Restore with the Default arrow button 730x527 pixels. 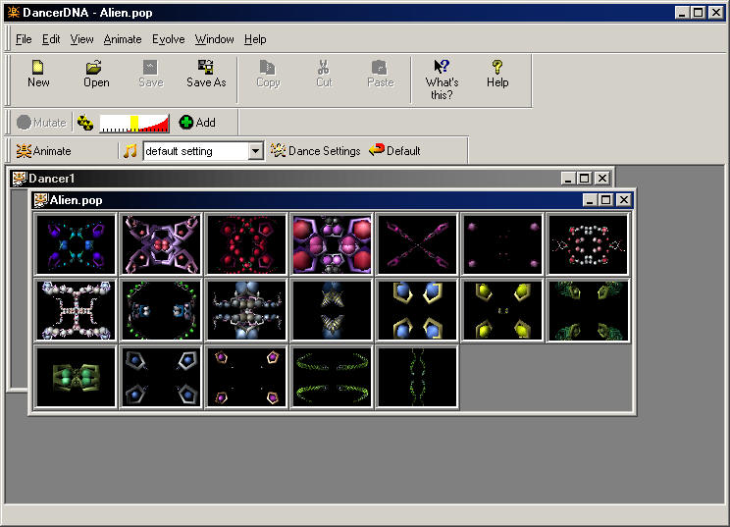point(394,150)
